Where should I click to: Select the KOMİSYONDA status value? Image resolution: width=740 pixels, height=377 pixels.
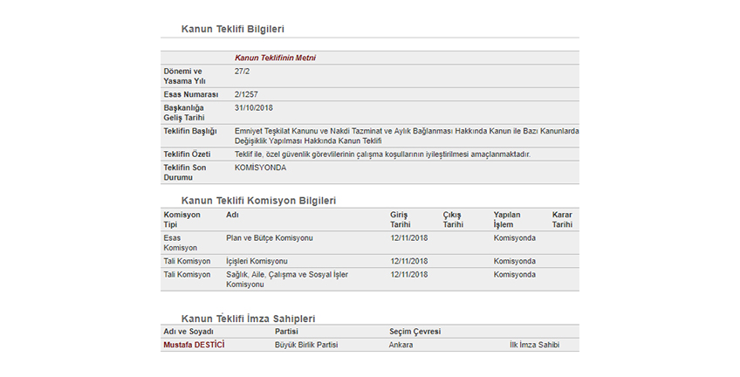click(x=260, y=168)
